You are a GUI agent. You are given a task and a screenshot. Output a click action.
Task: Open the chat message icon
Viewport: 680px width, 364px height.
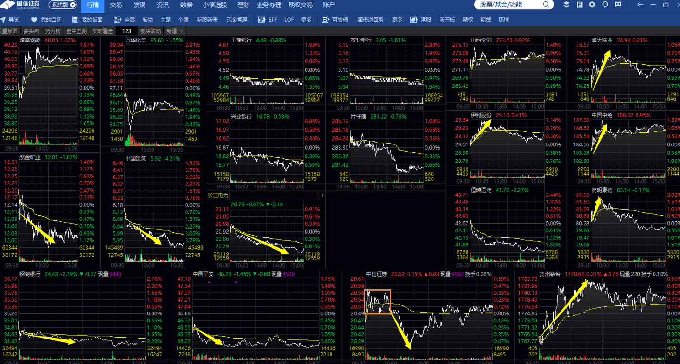tap(618, 5)
